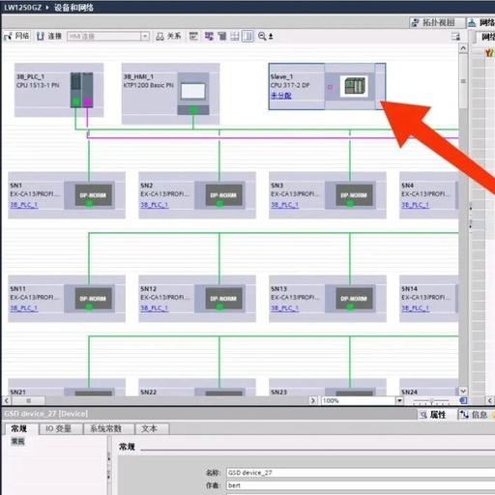Select 常规 item in properties tree
This screenshot has height=495, width=495.
(x=18, y=441)
